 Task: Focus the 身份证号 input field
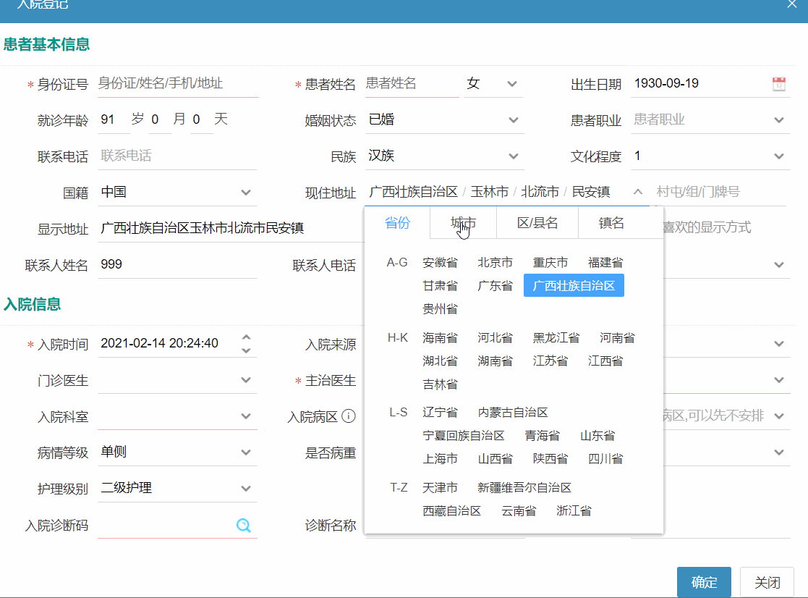(x=178, y=83)
